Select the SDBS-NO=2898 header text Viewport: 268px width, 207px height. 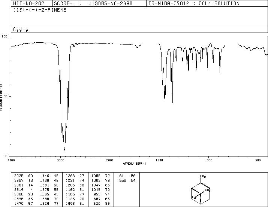click(x=114, y=3)
